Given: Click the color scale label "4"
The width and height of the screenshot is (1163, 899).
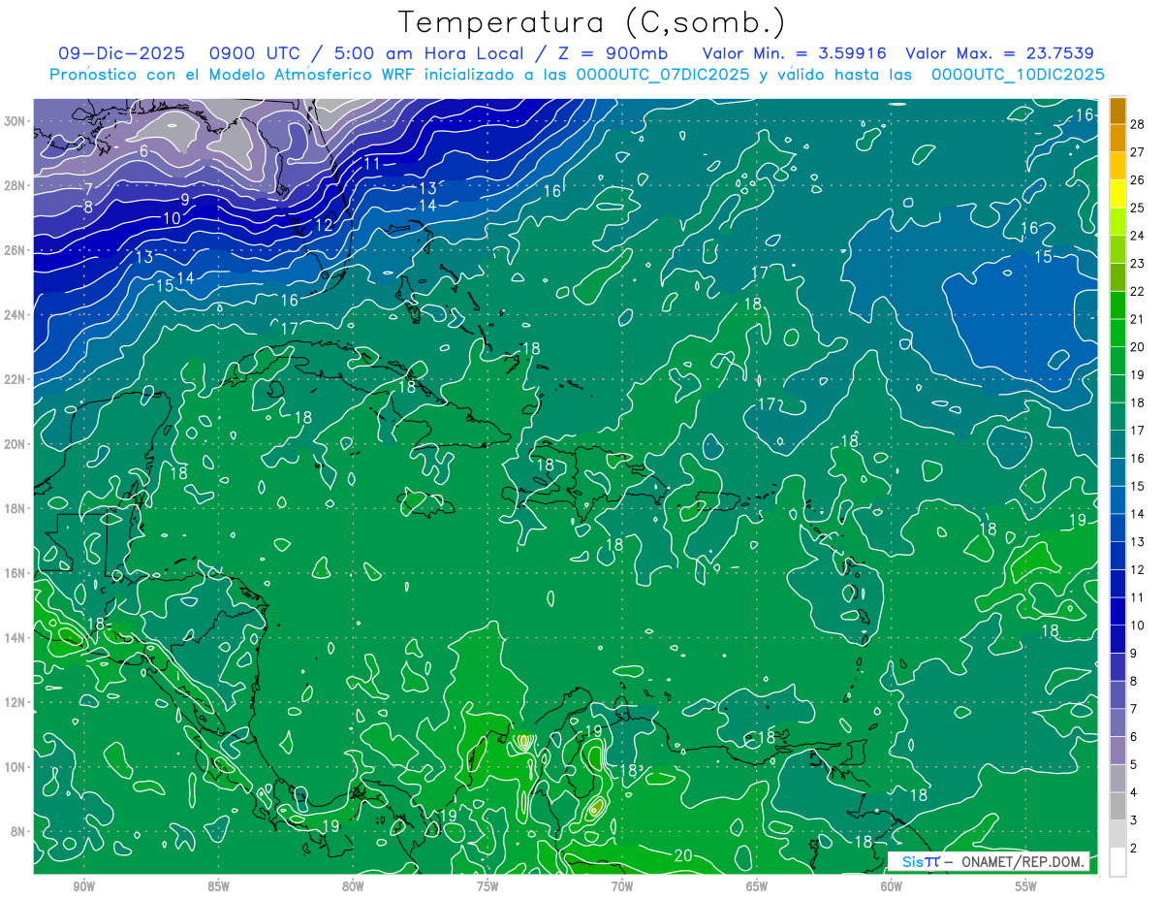Looking at the screenshot, I should tap(1133, 792).
